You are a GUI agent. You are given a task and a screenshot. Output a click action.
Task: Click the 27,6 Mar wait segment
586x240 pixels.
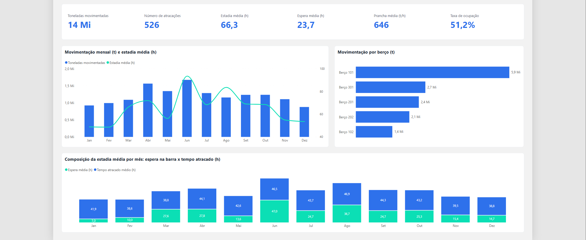166,216
